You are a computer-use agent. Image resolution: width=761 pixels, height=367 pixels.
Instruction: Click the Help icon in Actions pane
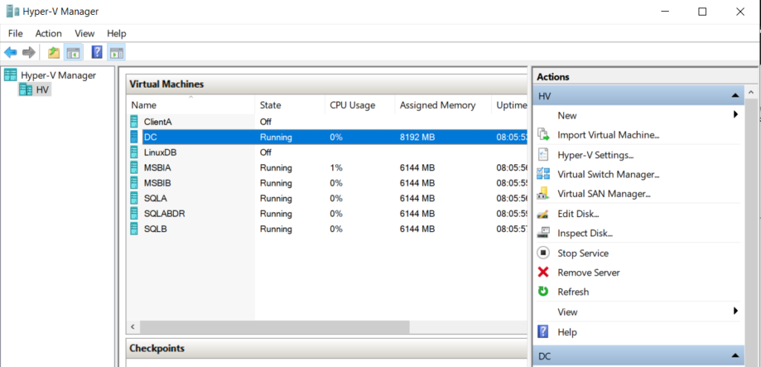pyautogui.click(x=543, y=332)
